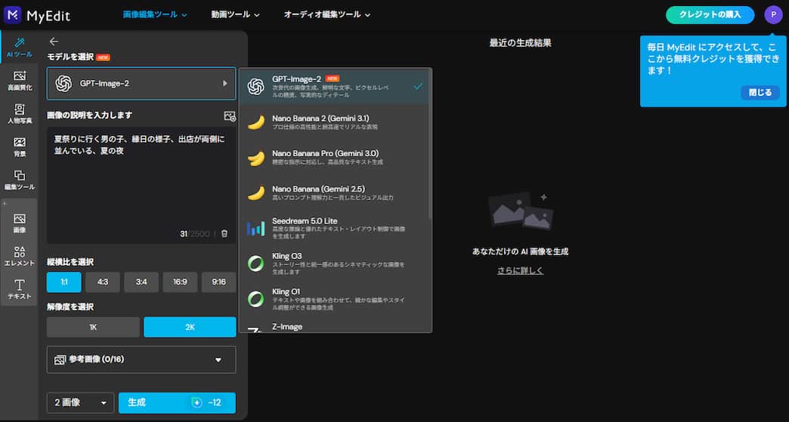This screenshot has width=789, height=422.
Task: Click the selected checkmark on GPT-Image-2
Action: click(x=418, y=86)
